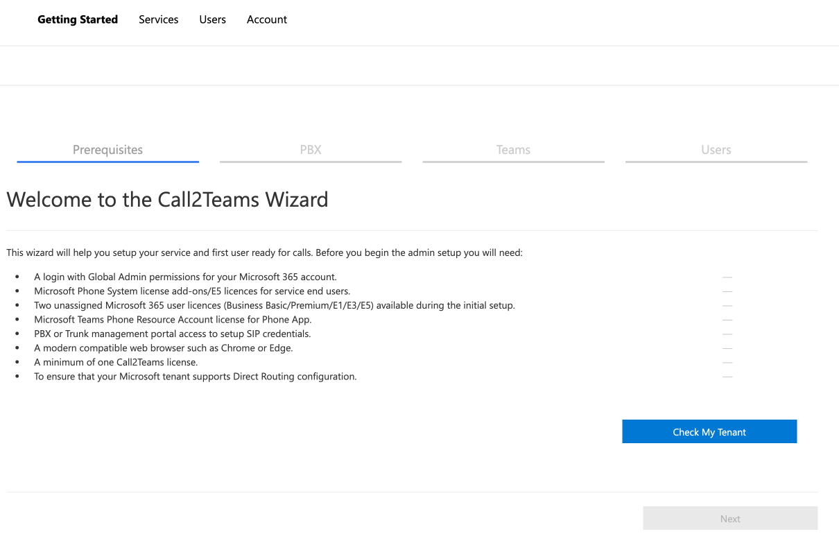Click the status dash beside Direct Routing line
This screenshot has width=839, height=550.
pos(727,377)
